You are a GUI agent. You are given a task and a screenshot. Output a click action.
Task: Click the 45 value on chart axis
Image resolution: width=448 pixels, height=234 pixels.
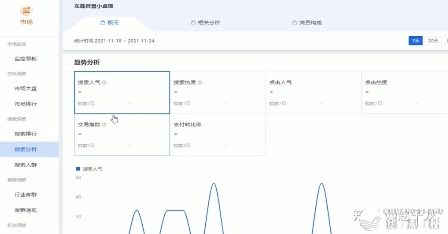coord(78,197)
